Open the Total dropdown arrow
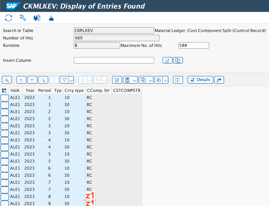Image resolution: width=269 pixels, height=206 pixels. click(90, 80)
